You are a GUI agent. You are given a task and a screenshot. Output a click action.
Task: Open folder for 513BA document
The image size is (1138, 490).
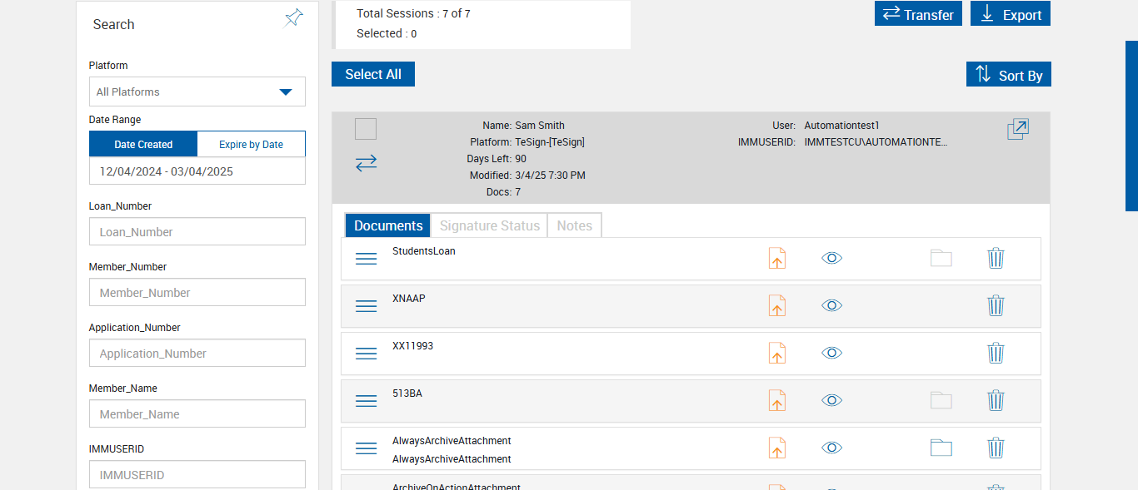[941, 400]
